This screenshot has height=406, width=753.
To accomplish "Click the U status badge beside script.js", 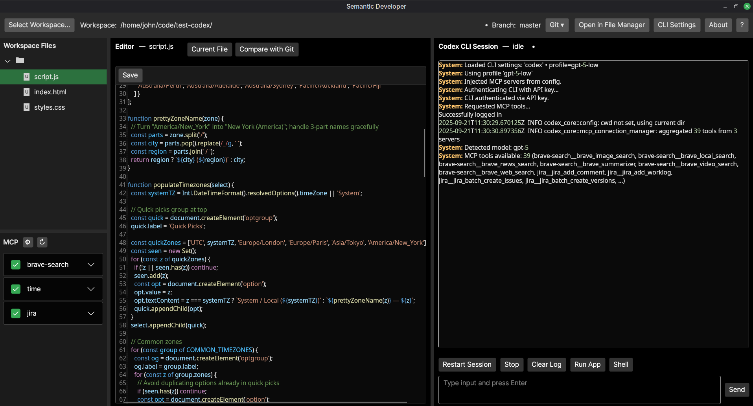I will (26, 77).
